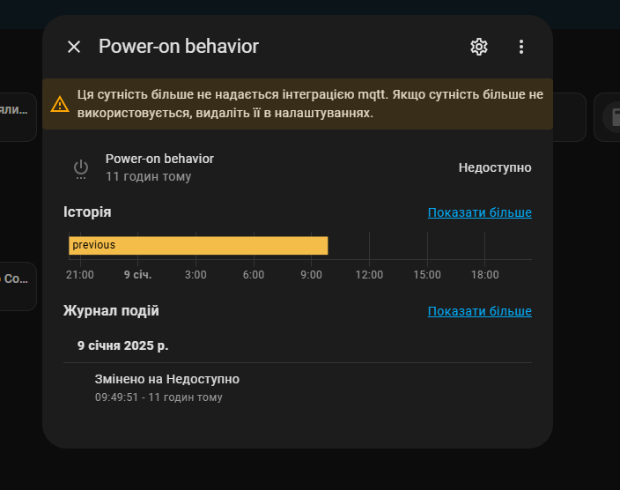Screen dimensions: 620x490
Task: Open entity settings via gear icon
Action: (479, 47)
